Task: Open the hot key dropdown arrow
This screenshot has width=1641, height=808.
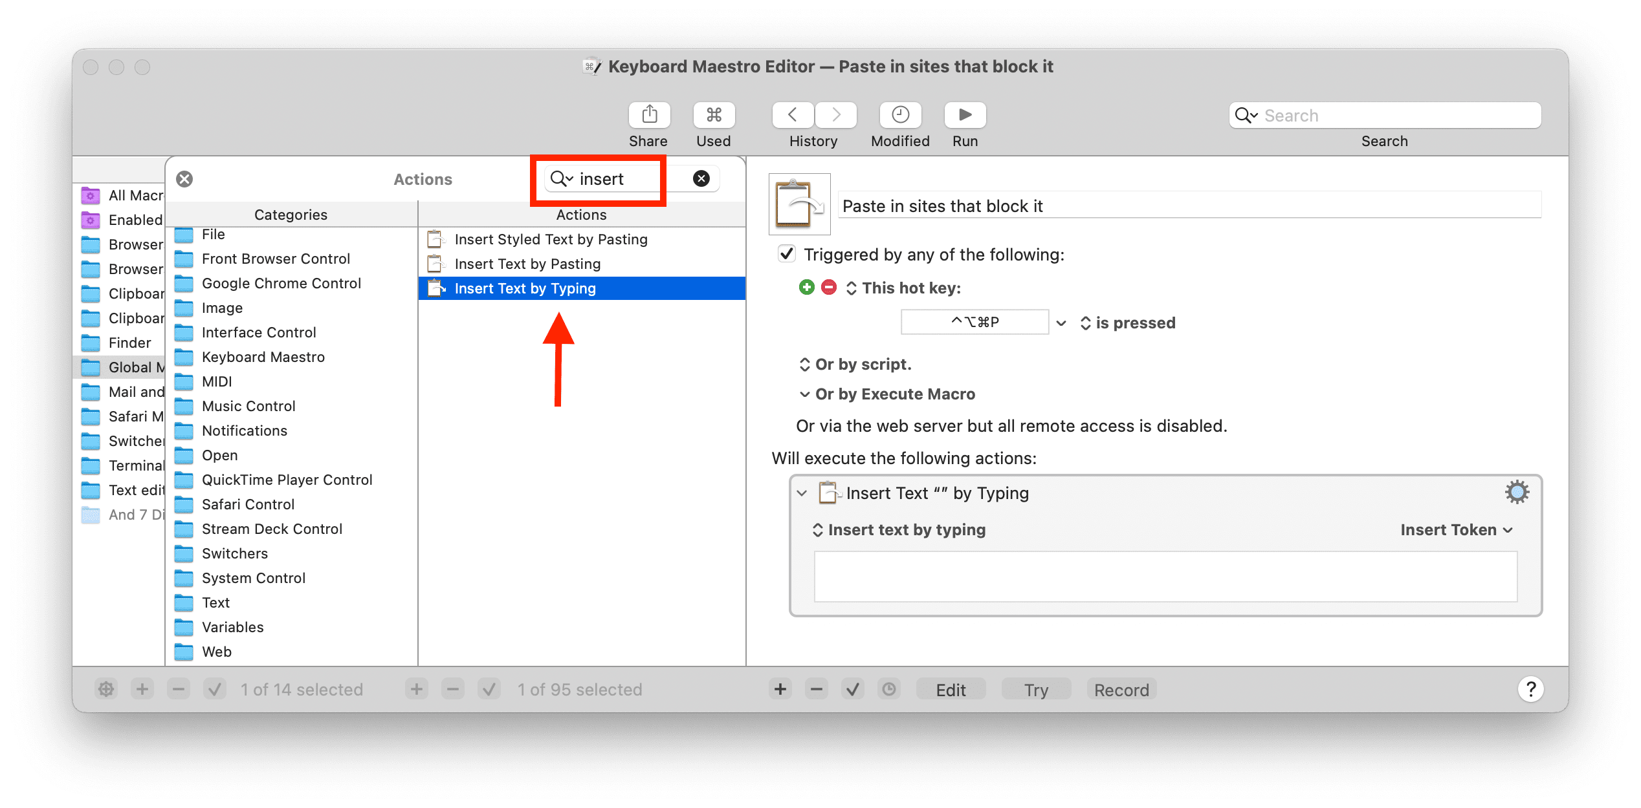Action: 1061,323
